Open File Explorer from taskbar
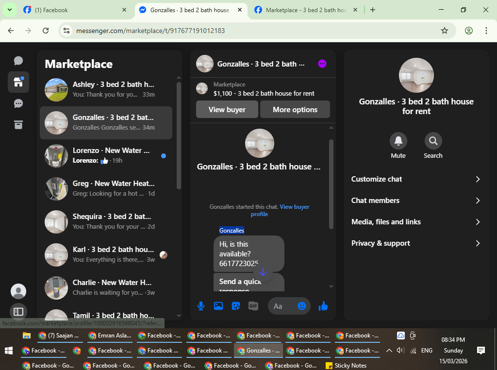497x370 pixels. tap(26, 336)
